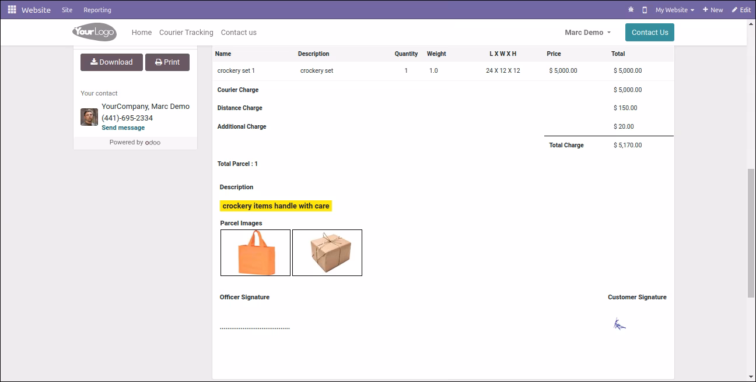Image resolution: width=756 pixels, height=382 pixels.
Task: Click the Courier Charge label
Action: point(238,90)
